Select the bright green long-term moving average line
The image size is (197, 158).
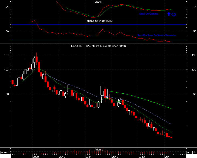(x=141, y=98)
